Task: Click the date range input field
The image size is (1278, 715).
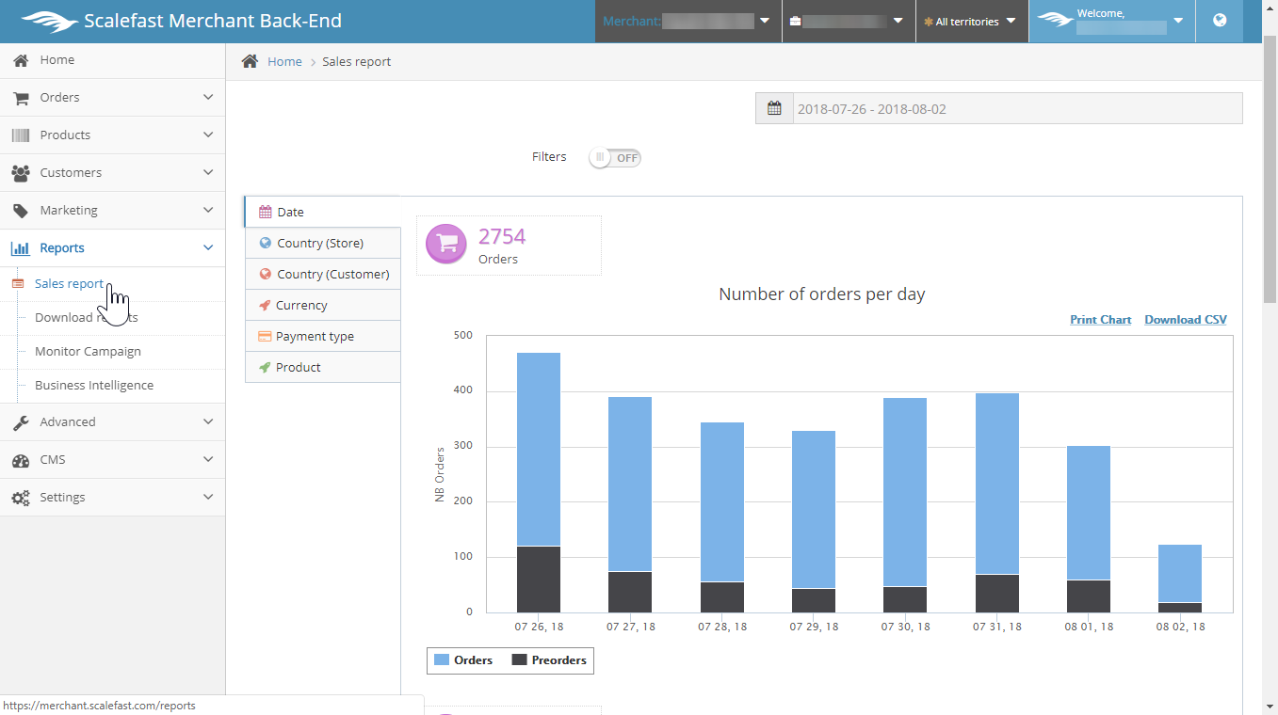Action: [1015, 108]
